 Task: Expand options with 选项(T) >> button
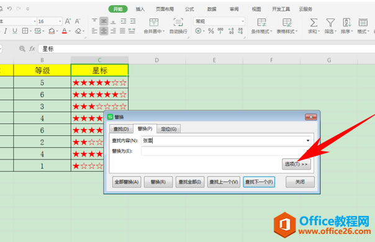click(296, 164)
